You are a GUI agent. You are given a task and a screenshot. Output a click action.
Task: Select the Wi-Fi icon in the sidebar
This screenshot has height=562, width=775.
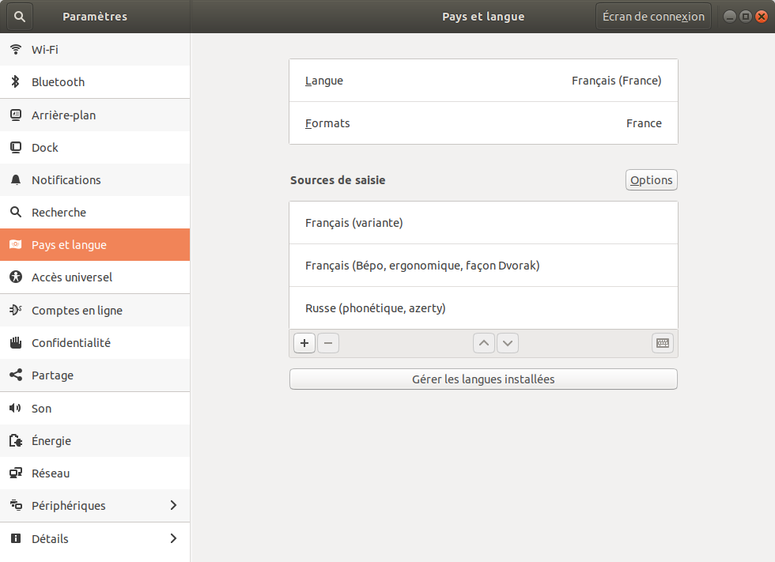pos(16,49)
